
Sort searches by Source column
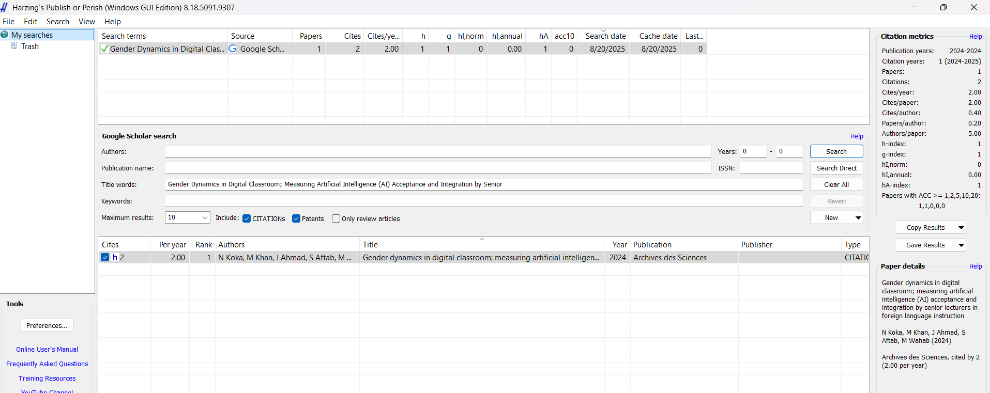pos(261,36)
